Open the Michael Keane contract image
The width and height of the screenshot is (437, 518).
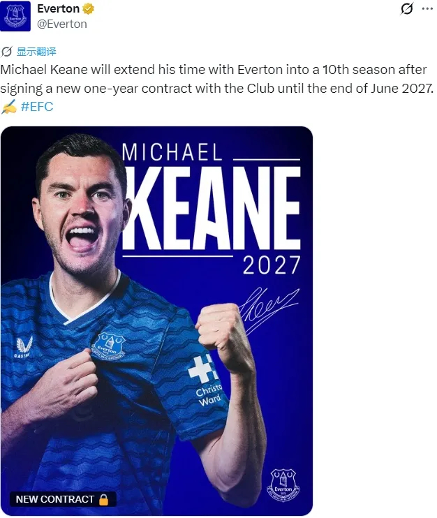click(x=156, y=321)
